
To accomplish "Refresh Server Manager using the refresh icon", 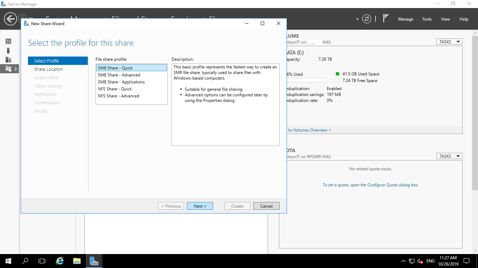I will [x=367, y=19].
